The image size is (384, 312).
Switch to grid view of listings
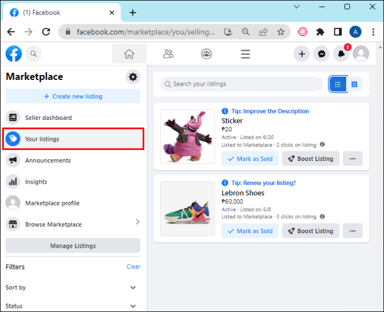[x=355, y=84]
